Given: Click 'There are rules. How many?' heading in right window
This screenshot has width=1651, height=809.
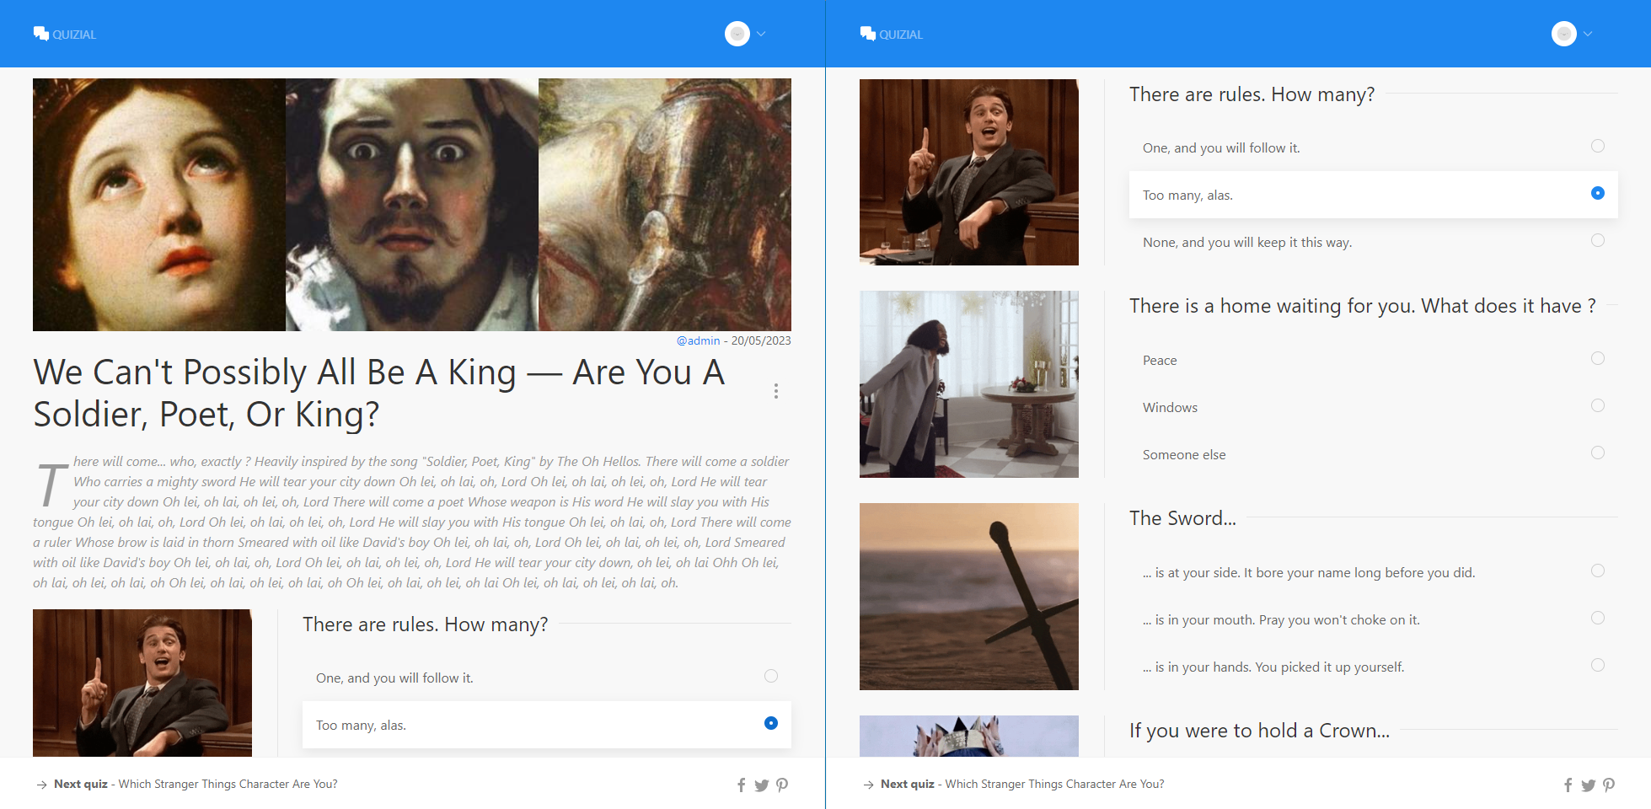Looking at the screenshot, I should [1252, 94].
